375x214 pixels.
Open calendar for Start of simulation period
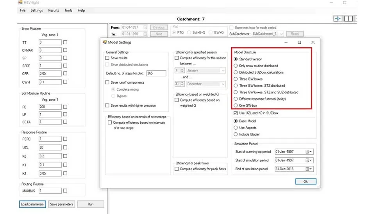[x=309, y=160]
